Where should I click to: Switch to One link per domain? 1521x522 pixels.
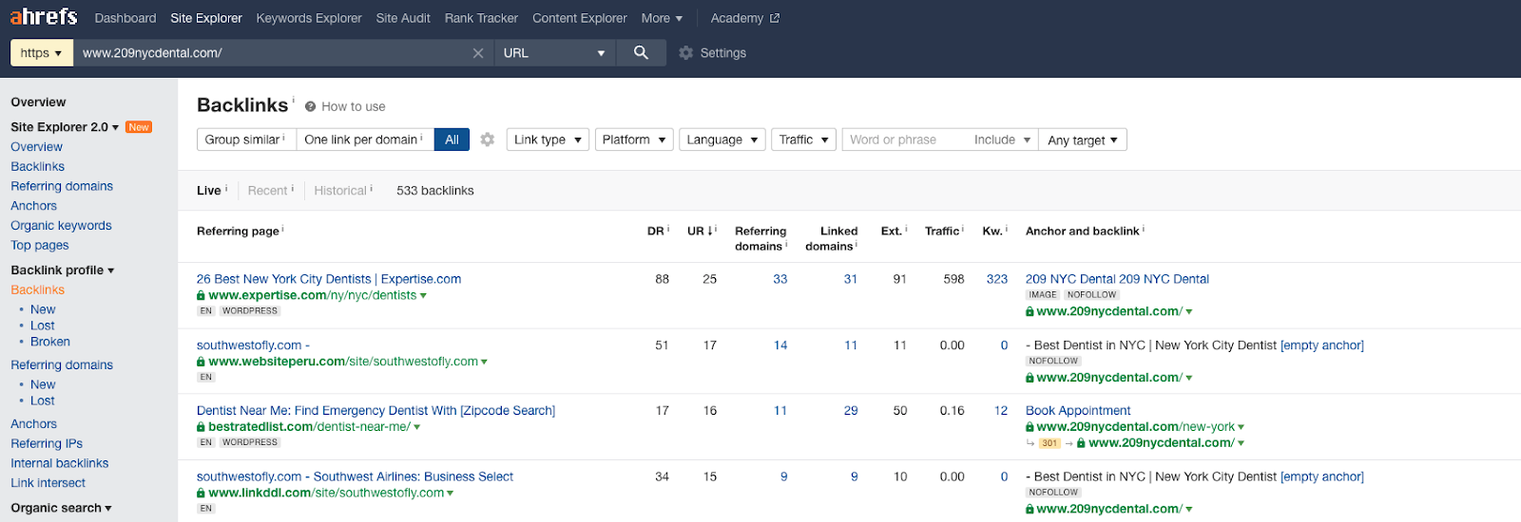click(x=364, y=140)
